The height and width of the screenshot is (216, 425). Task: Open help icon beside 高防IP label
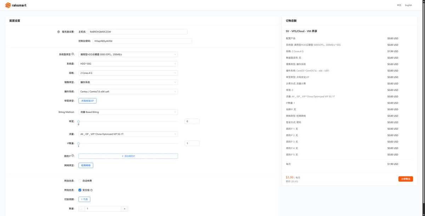pyautogui.click(x=73, y=156)
